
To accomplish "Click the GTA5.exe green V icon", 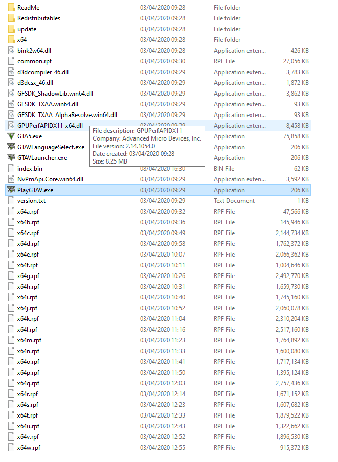I will click(x=11, y=136).
